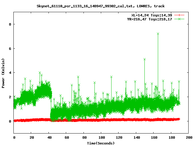Click the green spike peak near 5 Kelvin
Screen dimensions: 195x146
coord(144,59)
